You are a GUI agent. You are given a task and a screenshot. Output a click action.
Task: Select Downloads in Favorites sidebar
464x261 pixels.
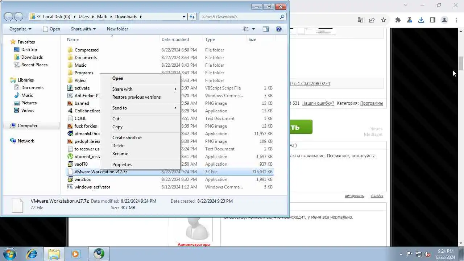coord(32,57)
